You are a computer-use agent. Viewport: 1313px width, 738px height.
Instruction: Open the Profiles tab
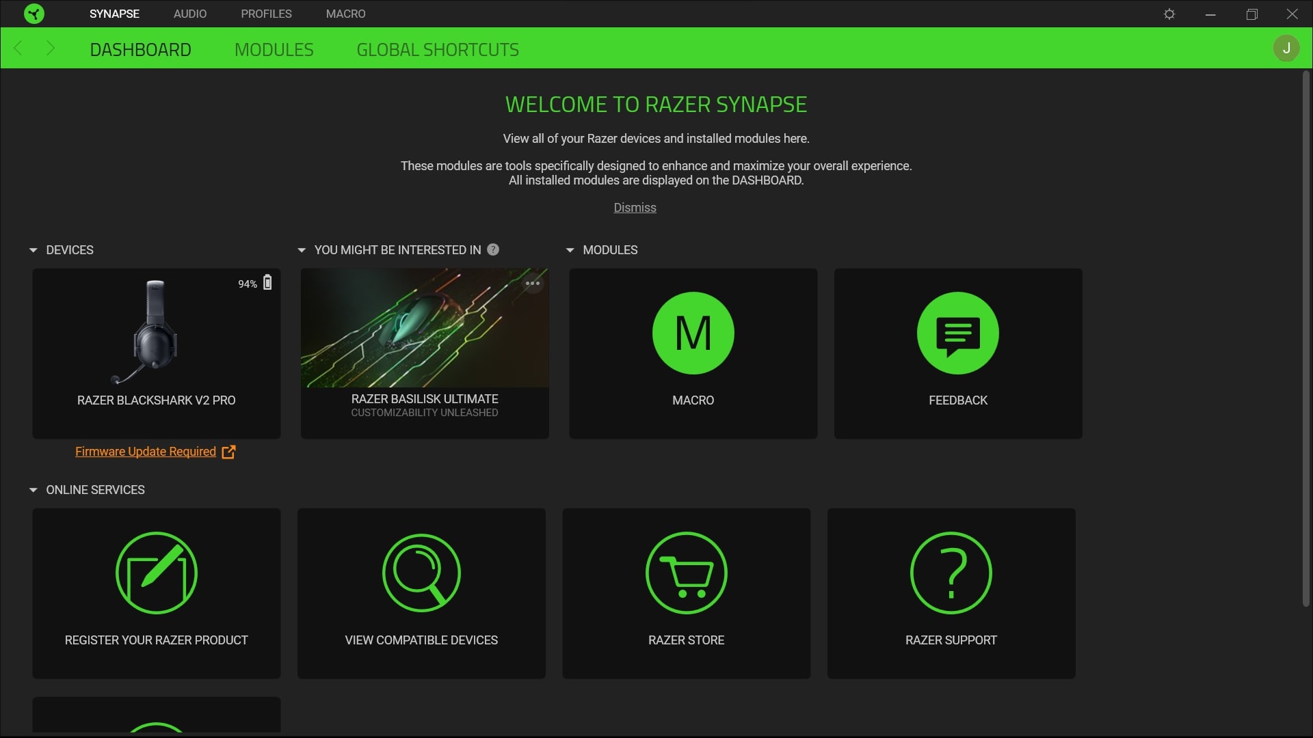266,14
